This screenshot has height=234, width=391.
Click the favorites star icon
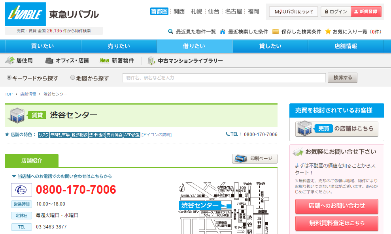pos(328,32)
